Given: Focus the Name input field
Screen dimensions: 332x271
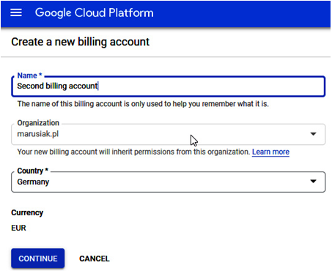Looking at the screenshot, I should tap(168, 86).
